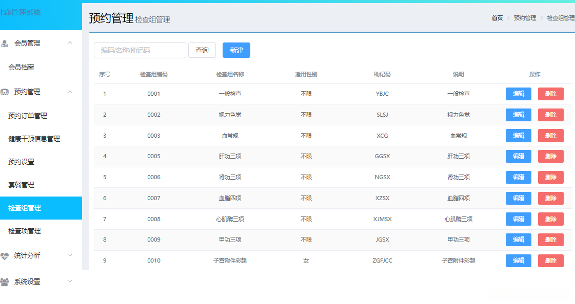Edit the 子宫附件彩超 row
575x304 pixels.
pyautogui.click(x=519, y=261)
